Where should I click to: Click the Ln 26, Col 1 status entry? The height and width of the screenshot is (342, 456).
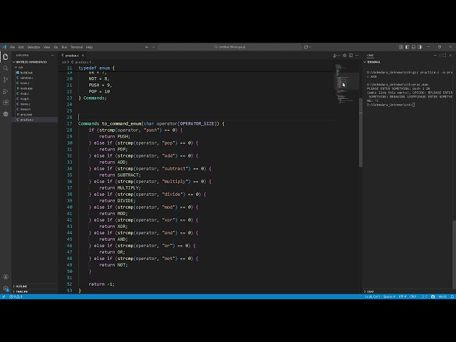[373, 296]
